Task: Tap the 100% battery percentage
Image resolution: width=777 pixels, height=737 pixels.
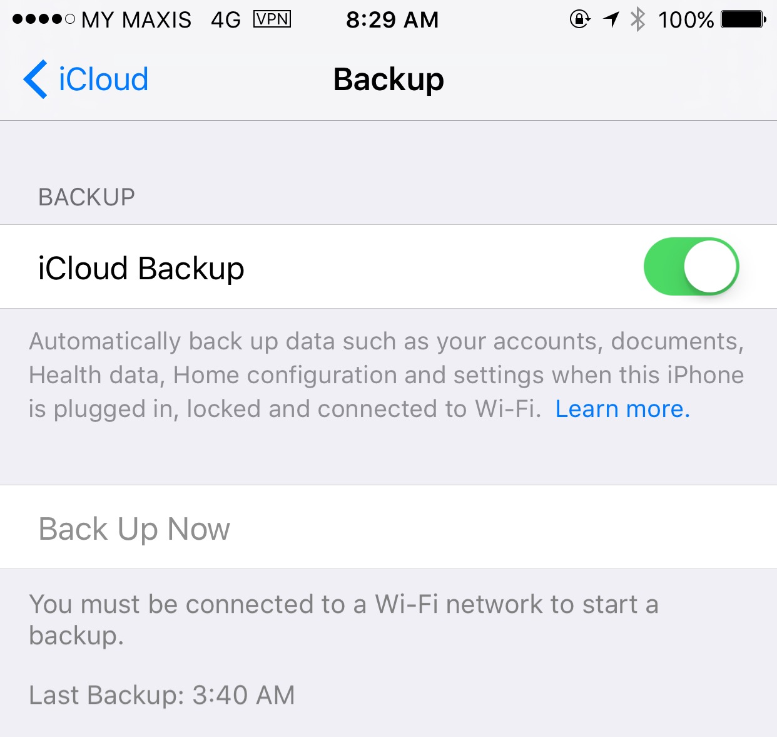Action: 686,20
